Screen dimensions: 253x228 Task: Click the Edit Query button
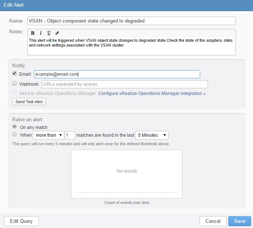coord(21,221)
